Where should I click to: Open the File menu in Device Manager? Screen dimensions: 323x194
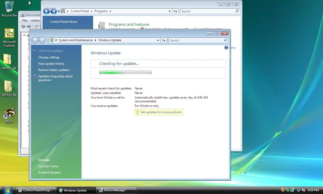(25, 20)
